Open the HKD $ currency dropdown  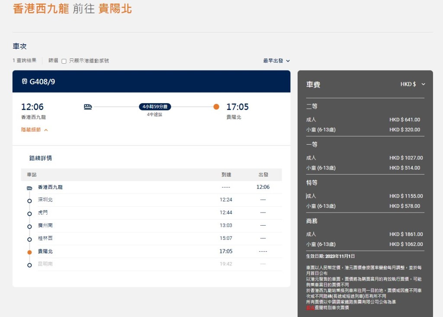tap(412, 84)
